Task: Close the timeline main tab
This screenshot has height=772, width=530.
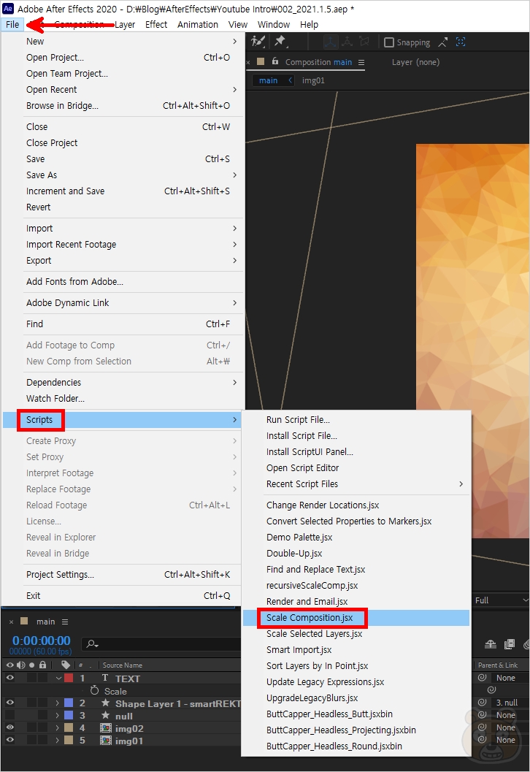Action: pos(12,622)
